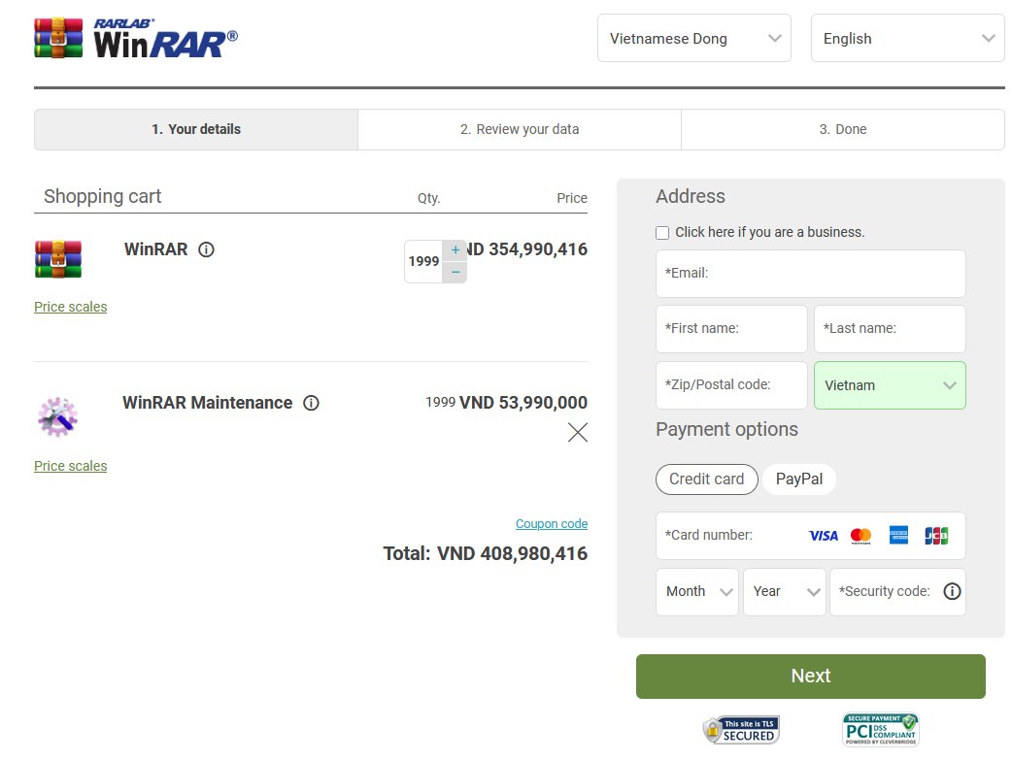Open the card expiry Year dropdown
The width and height of the screenshot is (1012, 760).
click(784, 592)
